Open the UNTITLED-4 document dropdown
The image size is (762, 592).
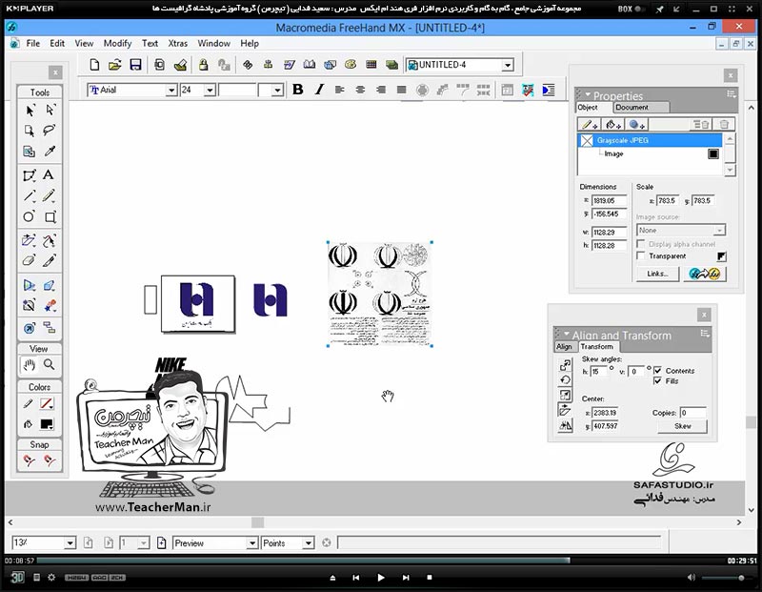508,65
